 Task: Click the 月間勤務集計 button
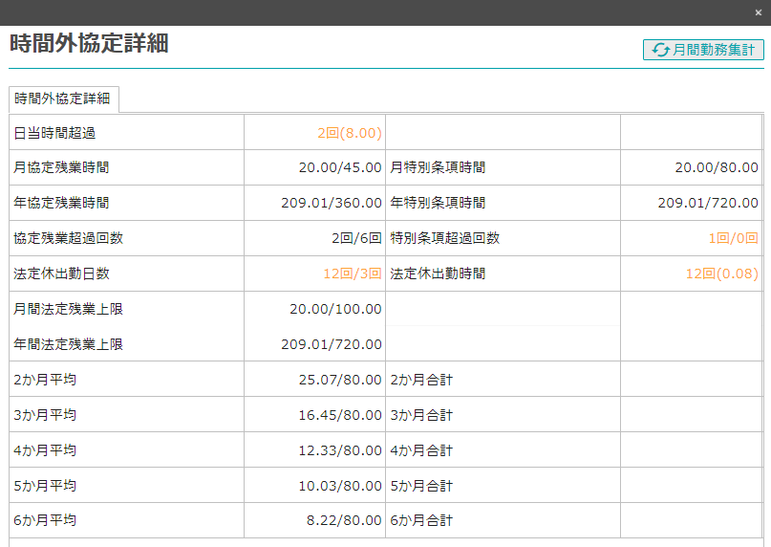pos(713,51)
